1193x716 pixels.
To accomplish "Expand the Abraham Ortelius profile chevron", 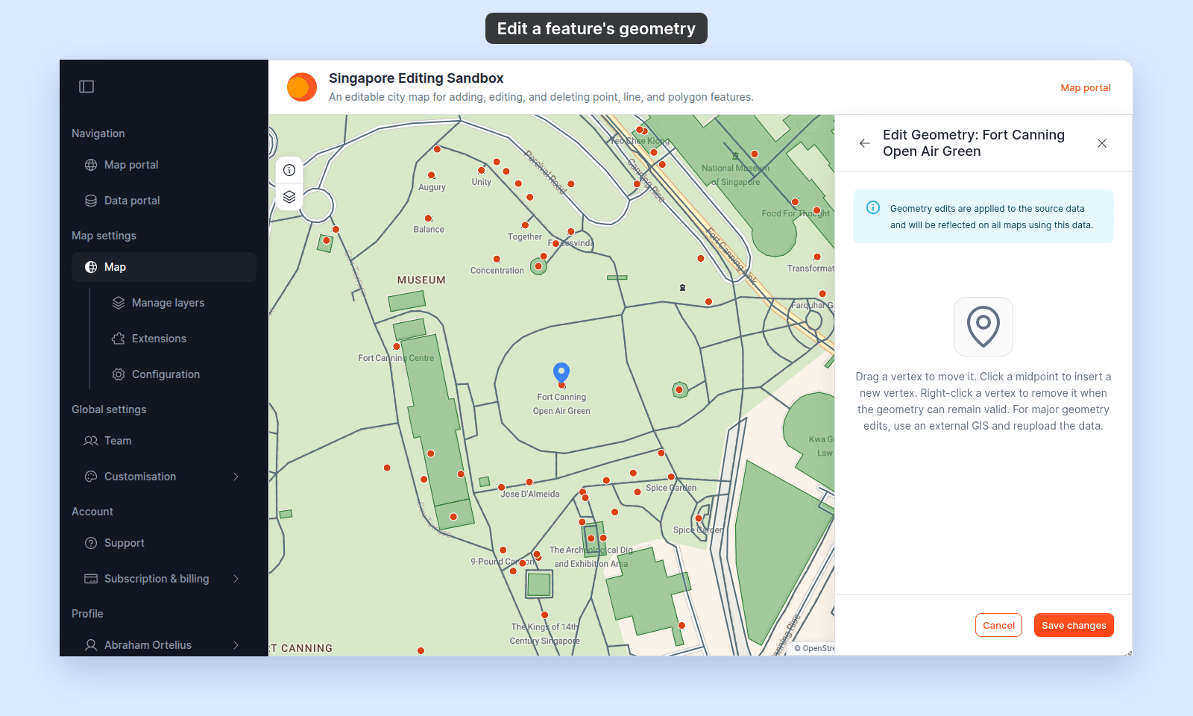I will coord(236,645).
